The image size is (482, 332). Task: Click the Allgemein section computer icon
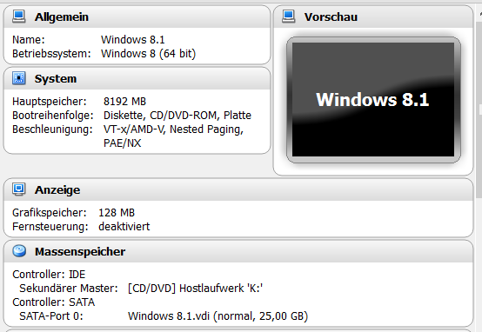19,17
